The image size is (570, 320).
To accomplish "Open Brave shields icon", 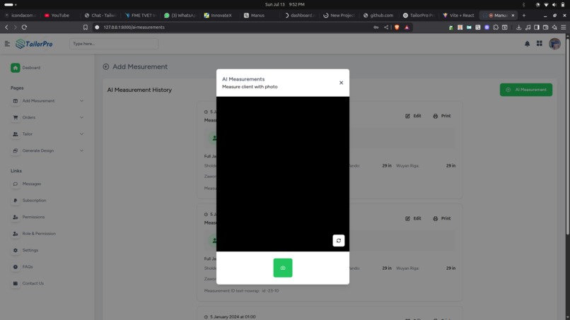I will pos(397,28).
